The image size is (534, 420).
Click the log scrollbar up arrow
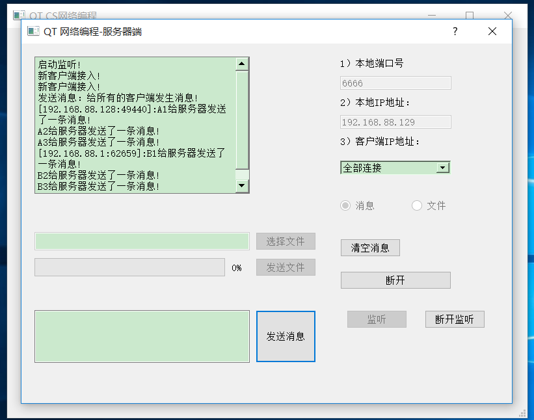pos(243,62)
